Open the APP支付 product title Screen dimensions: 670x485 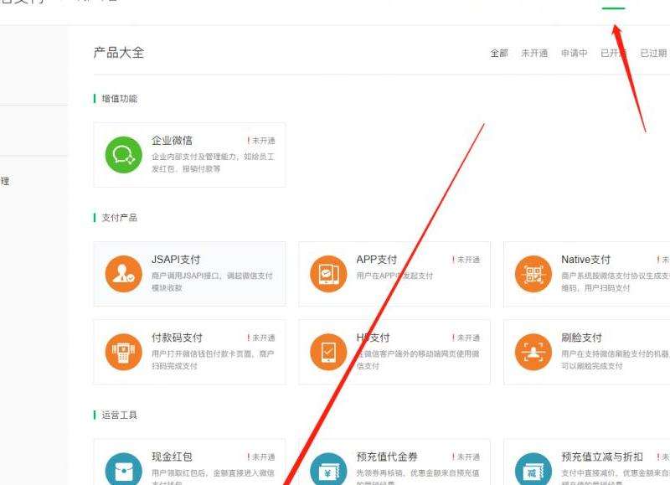click(x=377, y=260)
